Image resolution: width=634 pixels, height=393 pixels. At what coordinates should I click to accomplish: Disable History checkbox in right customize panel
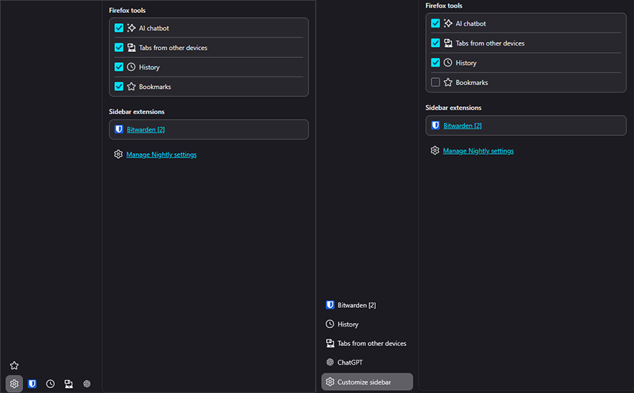pyautogui.click(x=435, y=63)
